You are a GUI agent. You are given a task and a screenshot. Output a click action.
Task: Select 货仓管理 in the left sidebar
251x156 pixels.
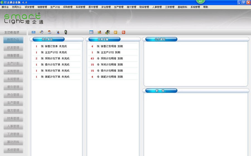pos(13,95)
